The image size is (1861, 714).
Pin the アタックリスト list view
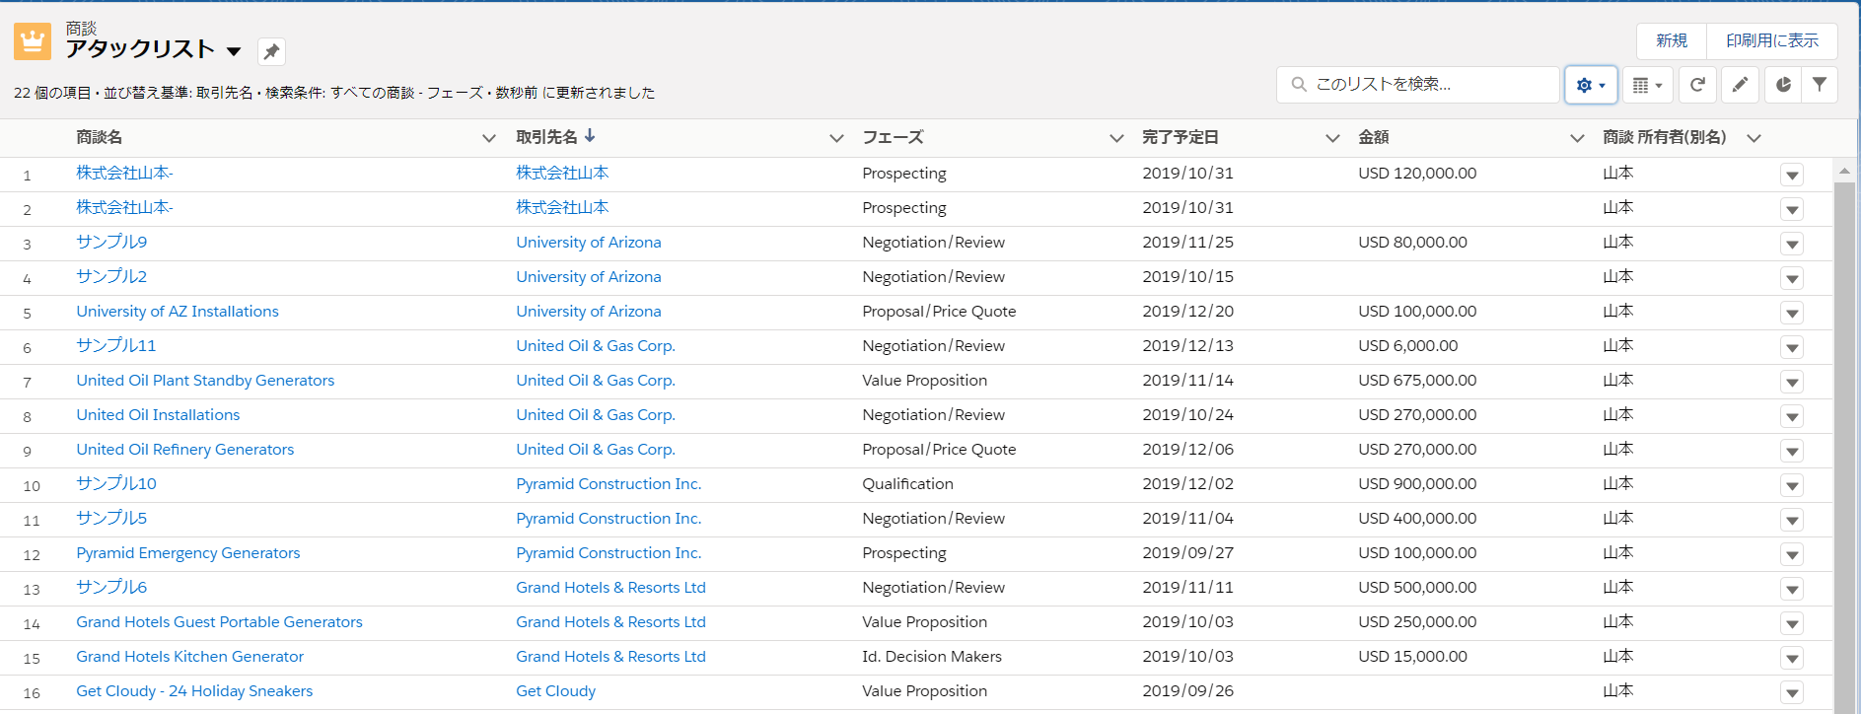pyautogui.click(x=271, y=51)
